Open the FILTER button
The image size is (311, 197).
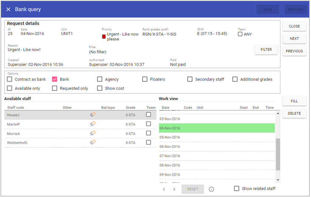pos(266,50)
